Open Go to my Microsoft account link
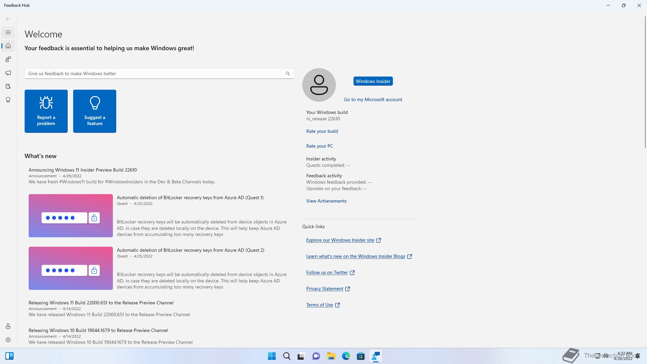Image resolution: width=647 pixels, height=364 pixels. (373, 99)
